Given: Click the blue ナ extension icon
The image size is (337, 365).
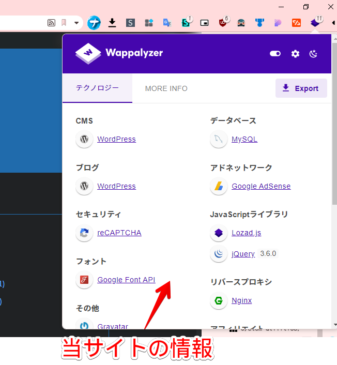Looking at the screenshot, I should coord(94,23).
